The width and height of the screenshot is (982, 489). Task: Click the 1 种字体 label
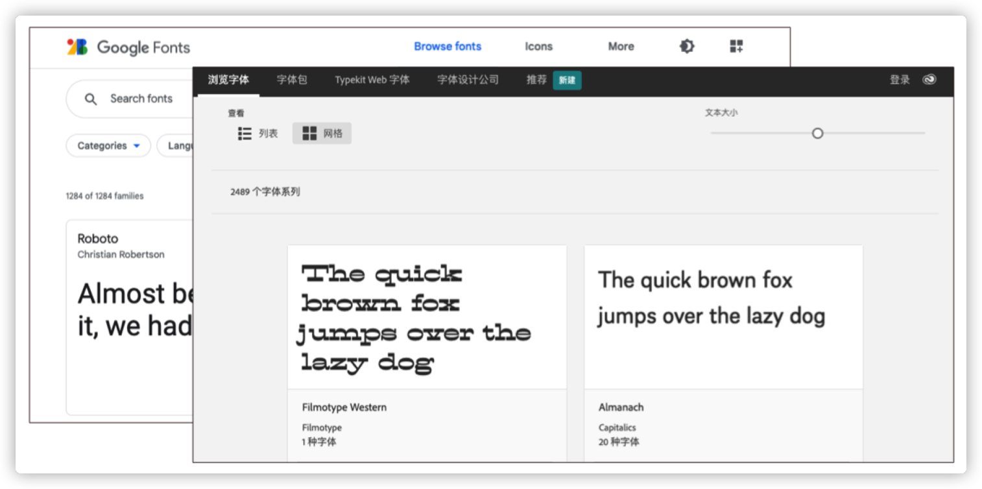pyautogui.click(x=319, y=442)
